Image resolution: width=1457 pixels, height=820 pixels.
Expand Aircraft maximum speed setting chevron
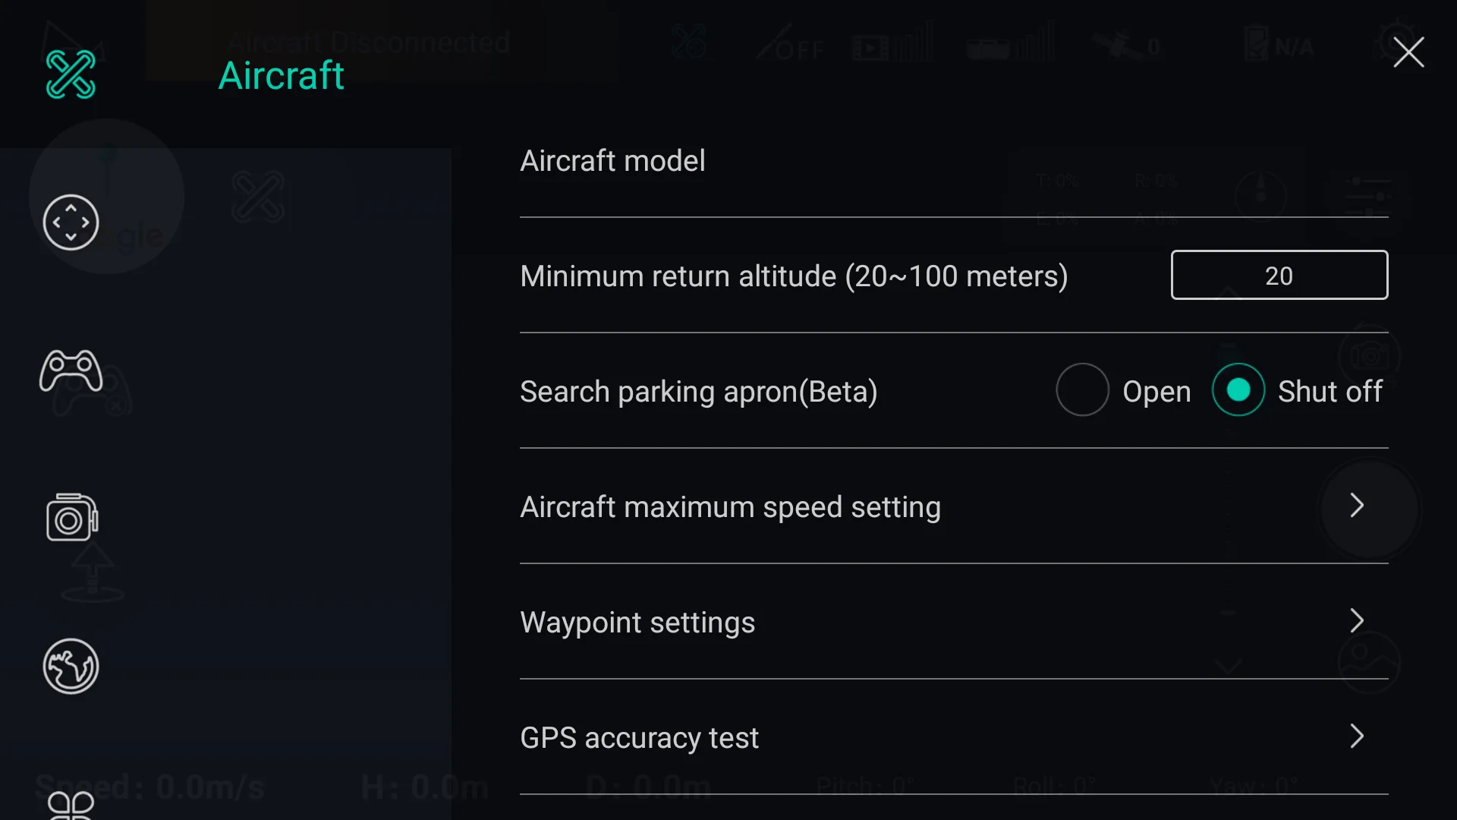(1358, 506)
